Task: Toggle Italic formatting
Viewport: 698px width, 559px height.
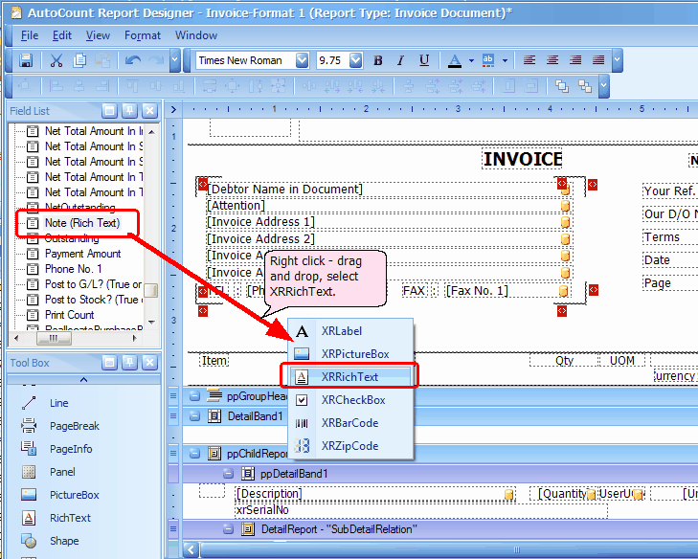Action: click(x=400, y=60)
